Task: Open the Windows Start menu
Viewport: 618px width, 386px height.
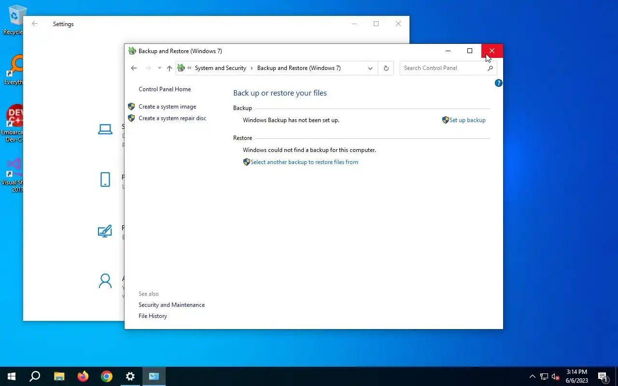Action: (12, 376)
